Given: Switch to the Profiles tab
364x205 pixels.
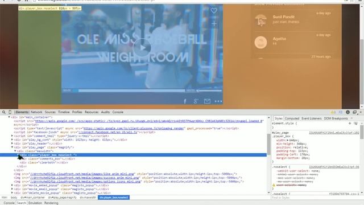Looking at the screenshot, I should pos(77,112).
